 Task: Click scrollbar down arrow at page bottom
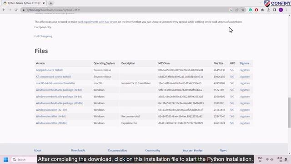(289, 154)
